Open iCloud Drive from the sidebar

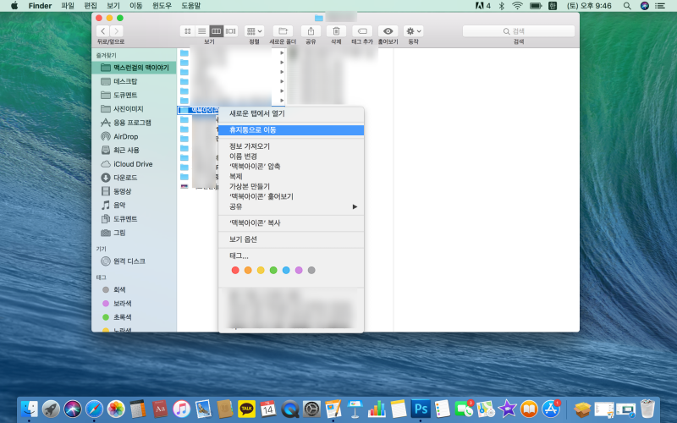point(132,163)
